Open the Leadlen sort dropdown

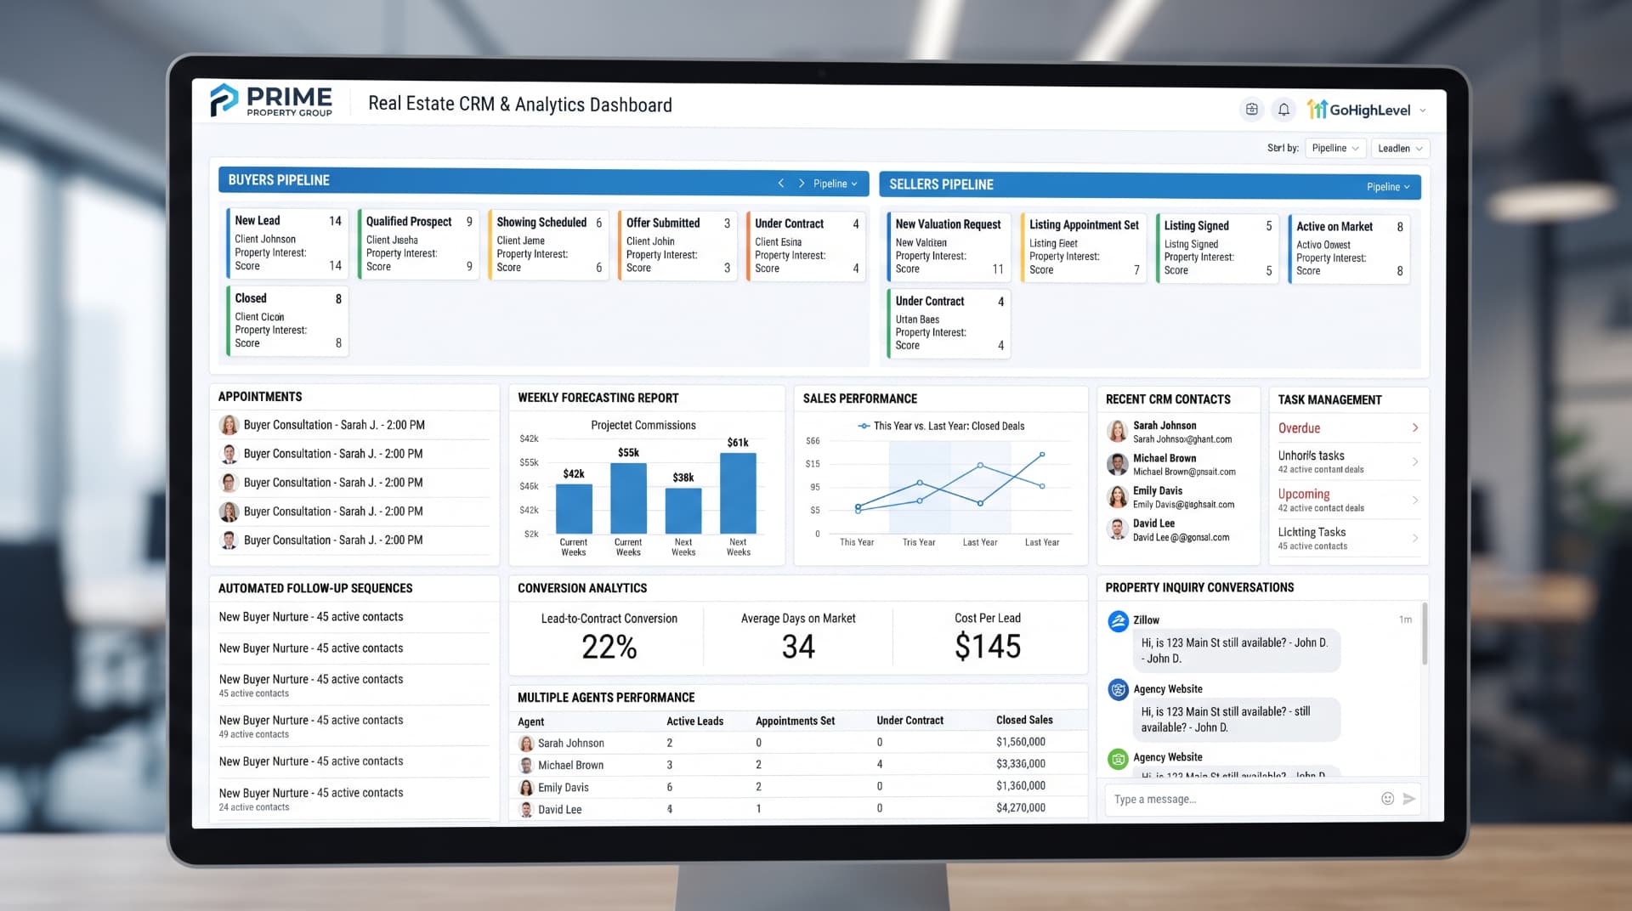click(x=1400, y=148)
